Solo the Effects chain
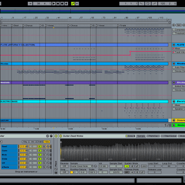This screenshot has width=185, height=185. (x=44, y=167)
